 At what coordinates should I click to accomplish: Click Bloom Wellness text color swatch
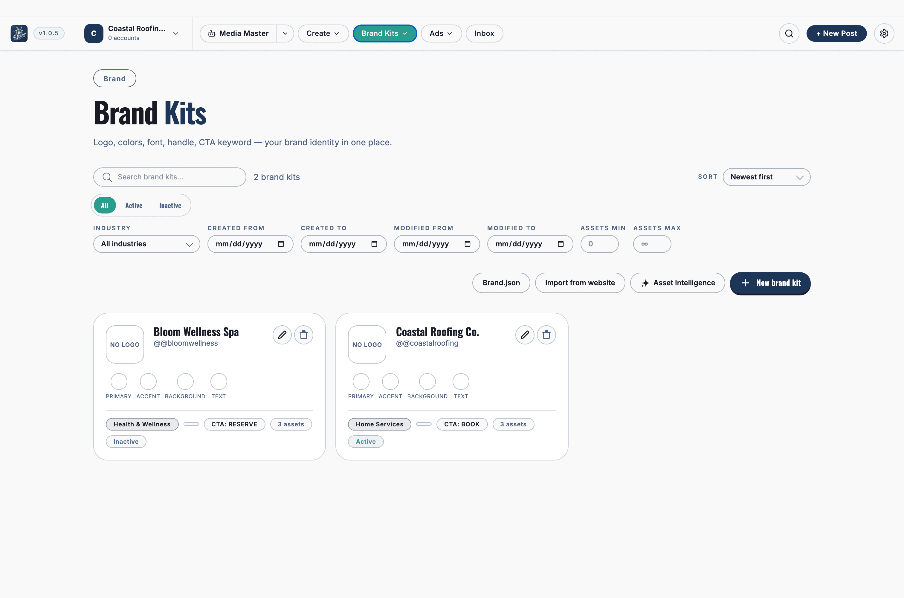(x=219, y=382)
